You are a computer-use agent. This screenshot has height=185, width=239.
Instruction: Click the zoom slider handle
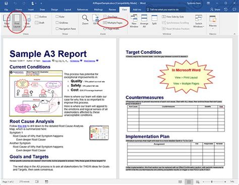pos(212,182)
